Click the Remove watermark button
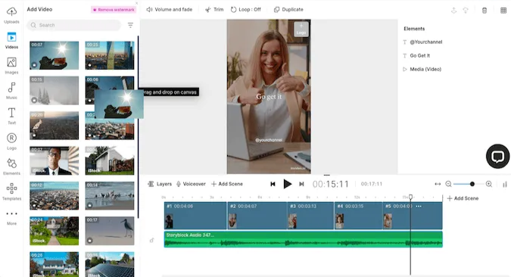This screenshot has width=511, height=277. pyautogui.click(x=114, y=10)
